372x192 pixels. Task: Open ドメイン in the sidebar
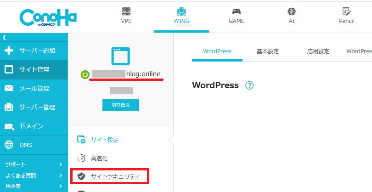point(34,126)
